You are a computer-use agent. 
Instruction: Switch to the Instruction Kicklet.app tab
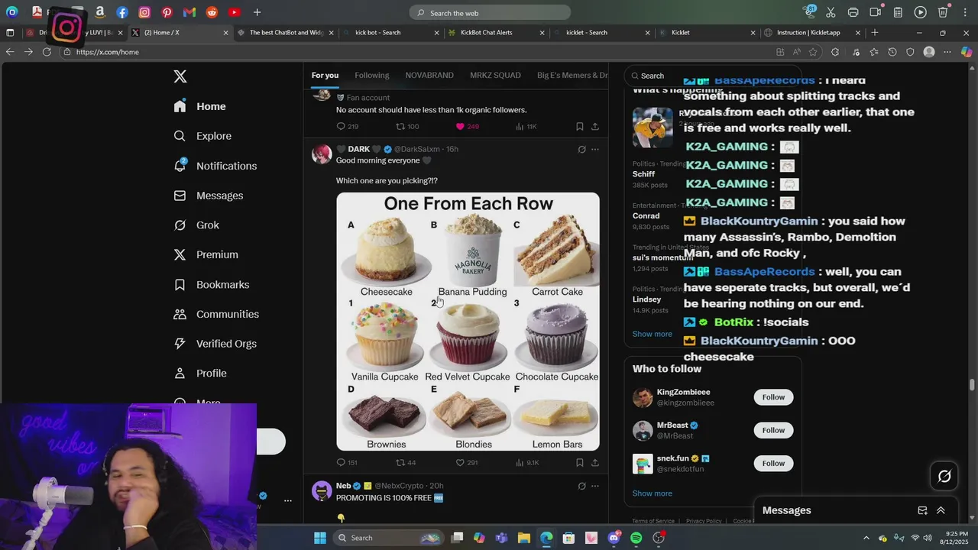812,33
